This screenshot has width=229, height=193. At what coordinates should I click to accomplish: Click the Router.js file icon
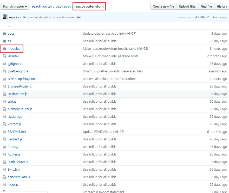(x=4, y=154)
